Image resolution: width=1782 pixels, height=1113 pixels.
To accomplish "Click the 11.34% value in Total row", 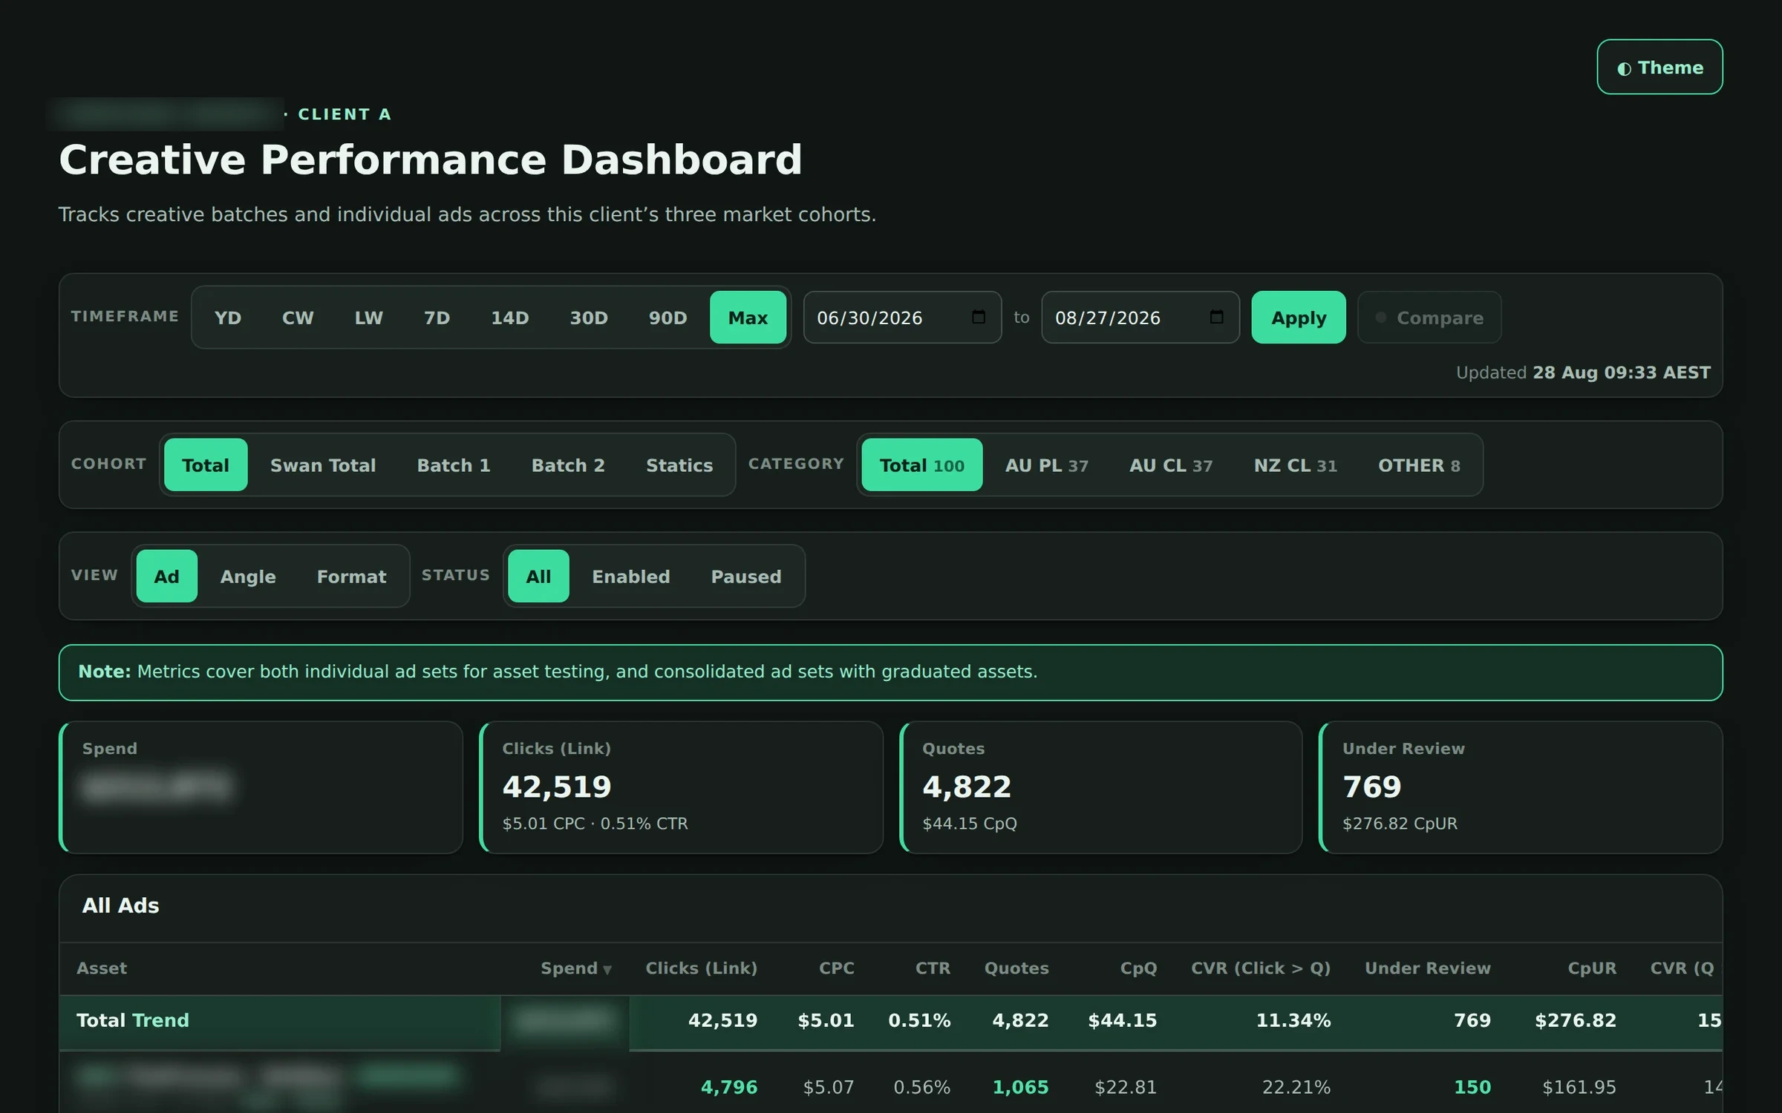I will (1293, 1021).
